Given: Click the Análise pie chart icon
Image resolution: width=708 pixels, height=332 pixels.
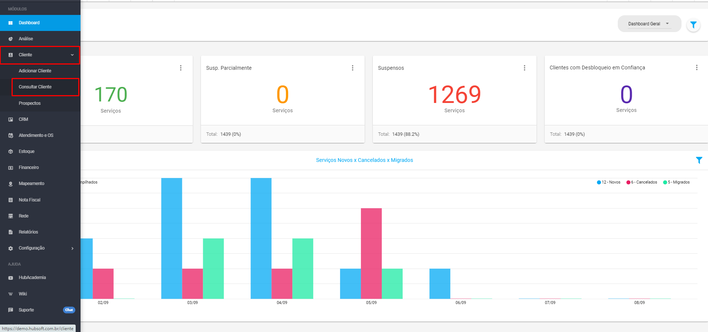Looking at the screenshot, I should point(10,39).
